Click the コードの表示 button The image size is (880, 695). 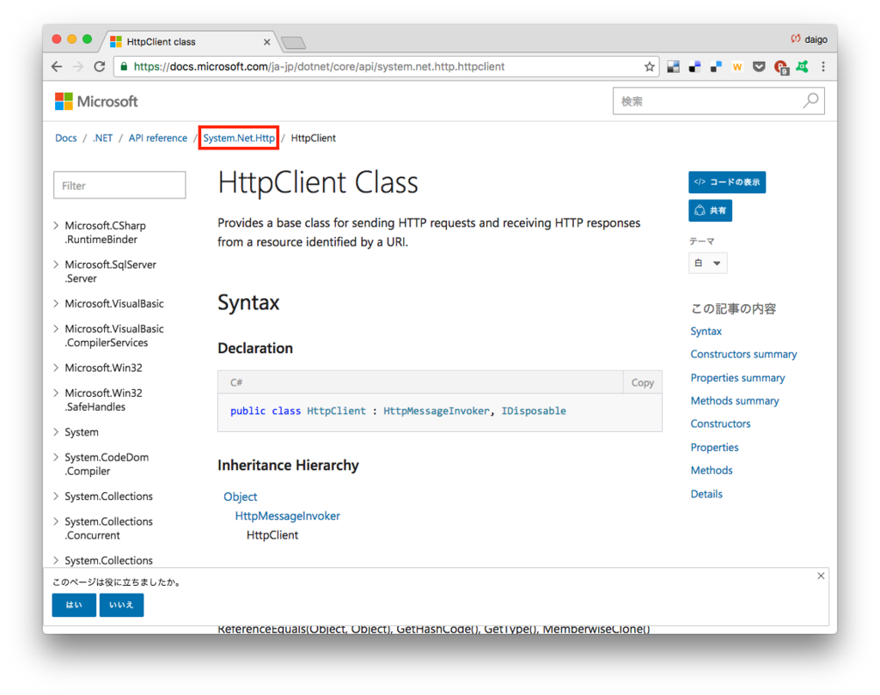[727, 182]
